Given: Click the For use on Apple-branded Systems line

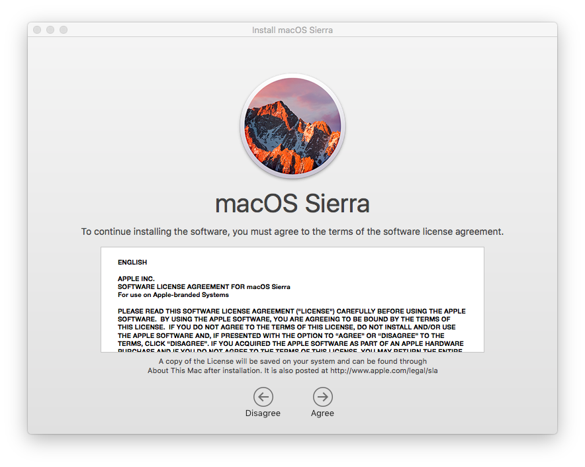Looking at the screenshot, I should pyautogui.click(x=173, y=295).
